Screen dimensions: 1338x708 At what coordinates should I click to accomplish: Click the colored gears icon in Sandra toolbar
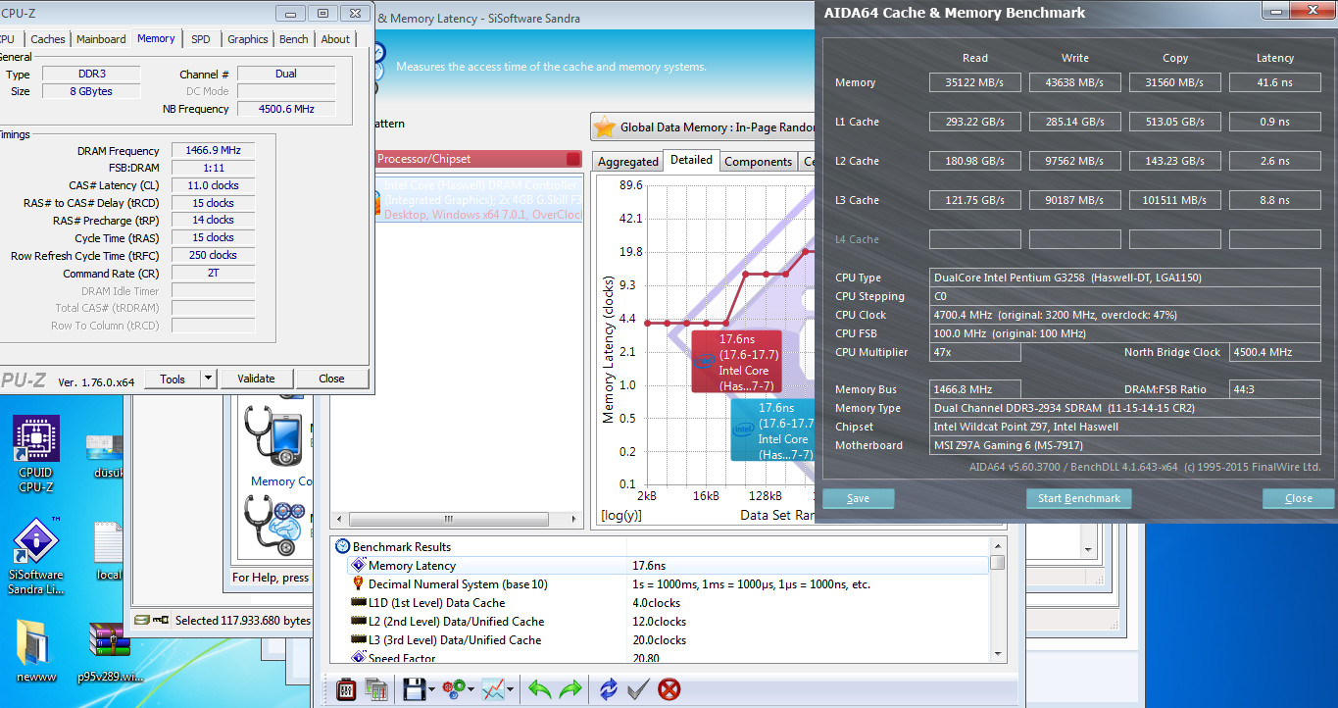point(454,689)
